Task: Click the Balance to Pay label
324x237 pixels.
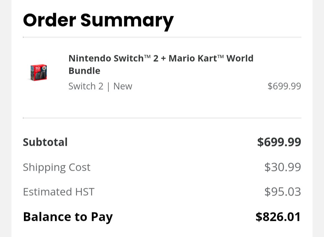Action: click(68, 217)
